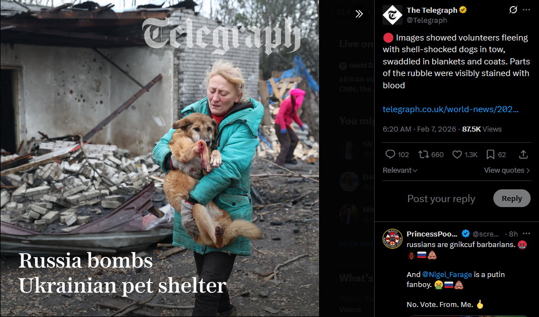Expand the Relevant sort dropdown
Screen dimensions: 539x317
(x=400, y=170)
